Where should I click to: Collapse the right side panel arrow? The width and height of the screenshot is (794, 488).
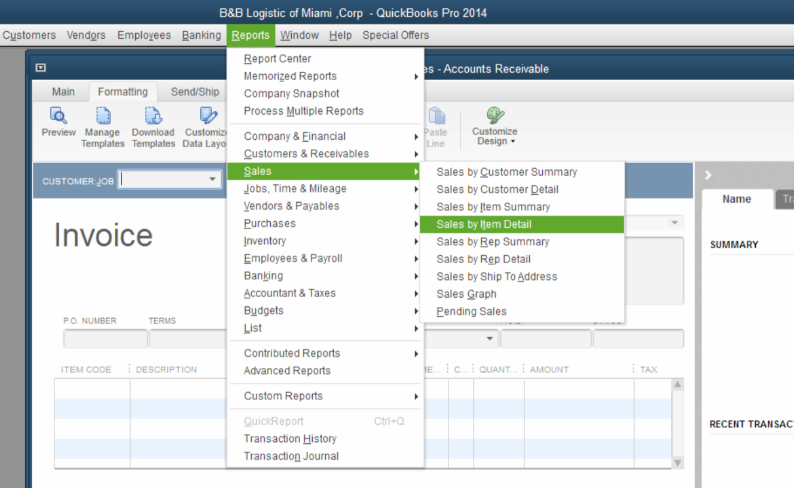point(709,175)
